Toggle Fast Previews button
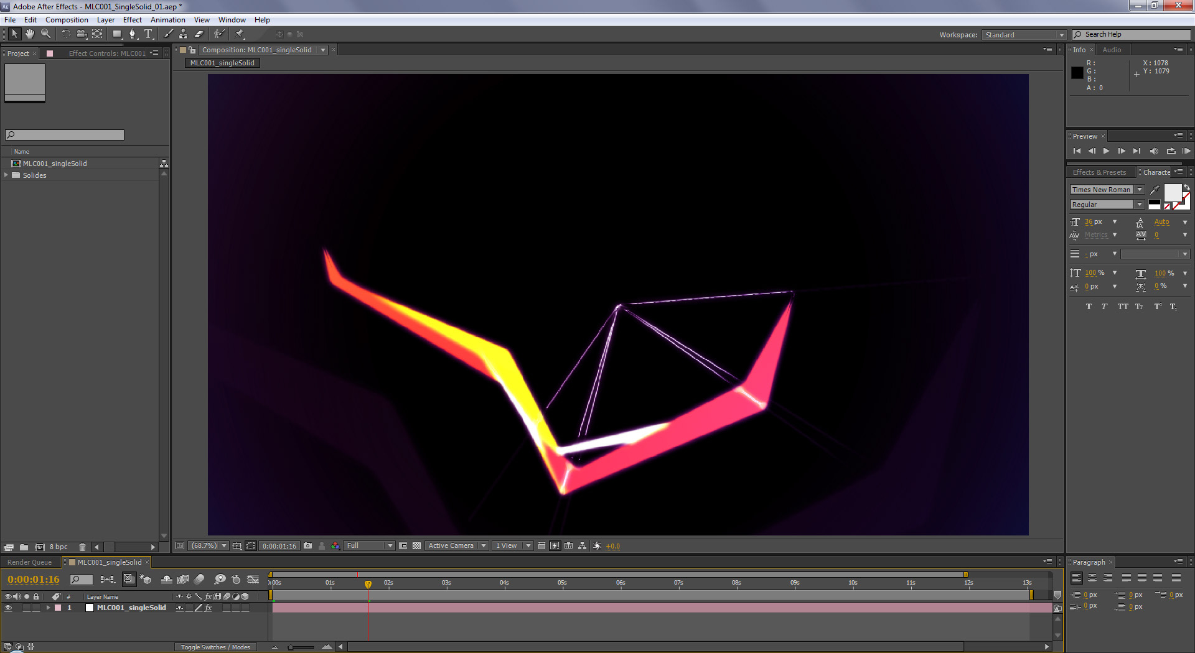Image resolution: width=1195 pixels, height=653 pixels. click(555, 546)
